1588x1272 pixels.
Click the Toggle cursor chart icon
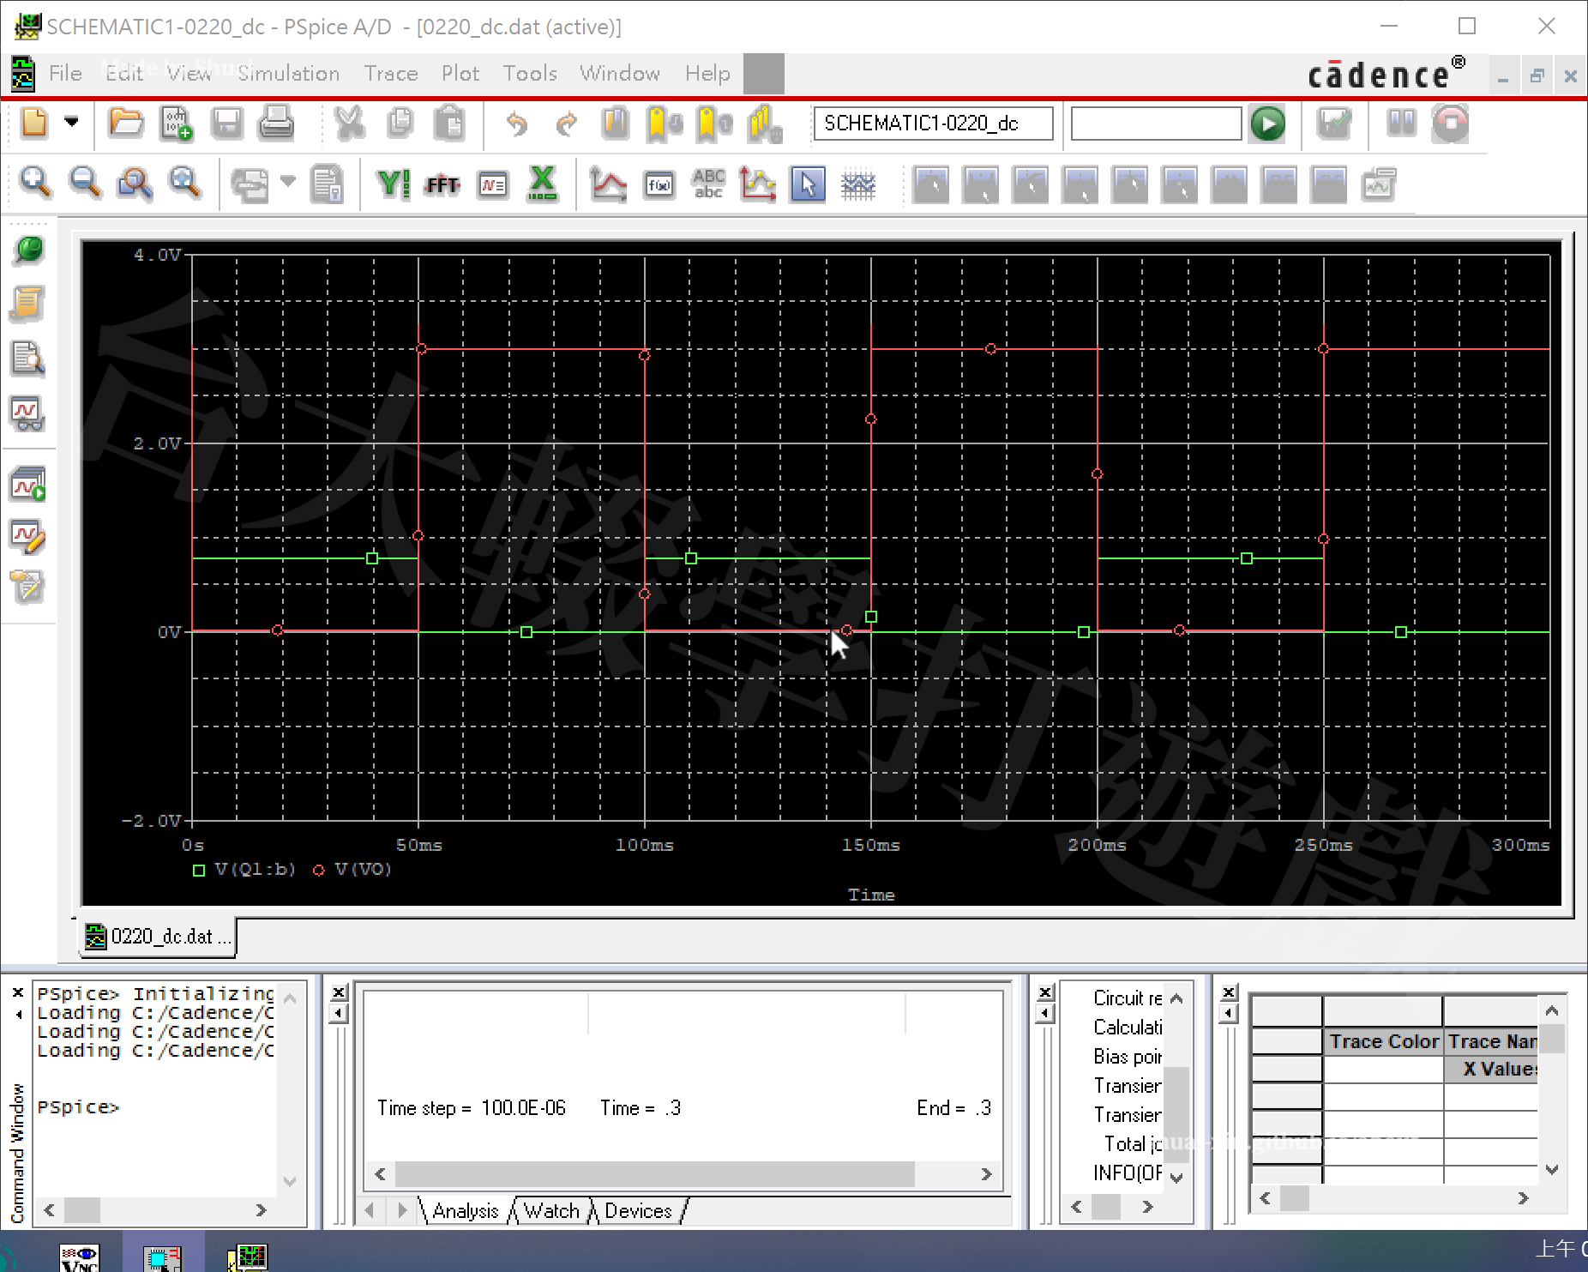point(1378,184)
